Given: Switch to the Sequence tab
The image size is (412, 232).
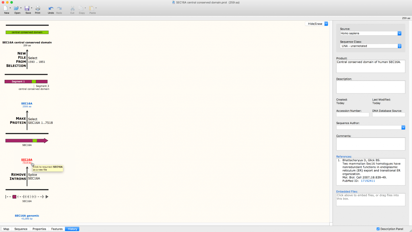Looking at the screenshot, I should click(21, 229).
